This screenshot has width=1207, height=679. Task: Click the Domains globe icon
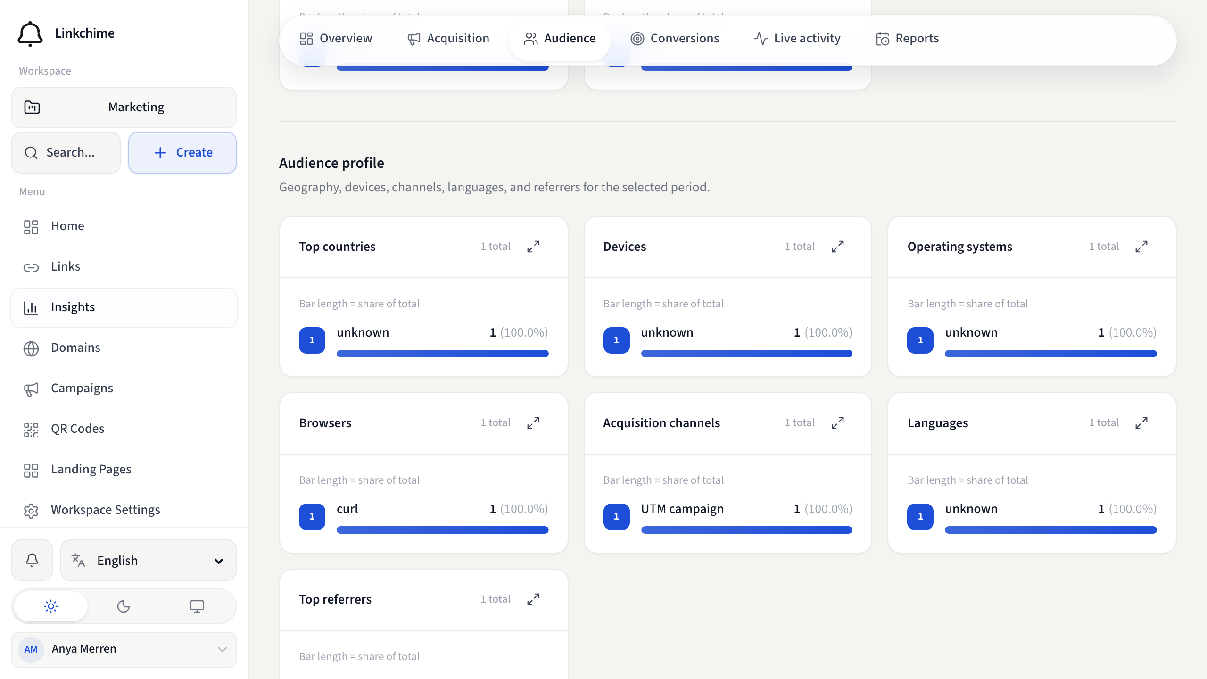(x=31, y=348)
